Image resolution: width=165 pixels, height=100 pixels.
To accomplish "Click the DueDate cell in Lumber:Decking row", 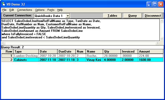I will 66,56.
